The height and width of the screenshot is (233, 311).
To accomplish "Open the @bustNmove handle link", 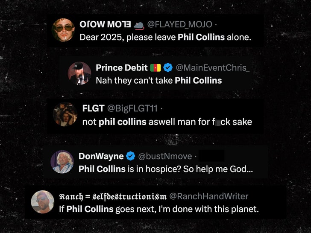I will tap(165, 156).
